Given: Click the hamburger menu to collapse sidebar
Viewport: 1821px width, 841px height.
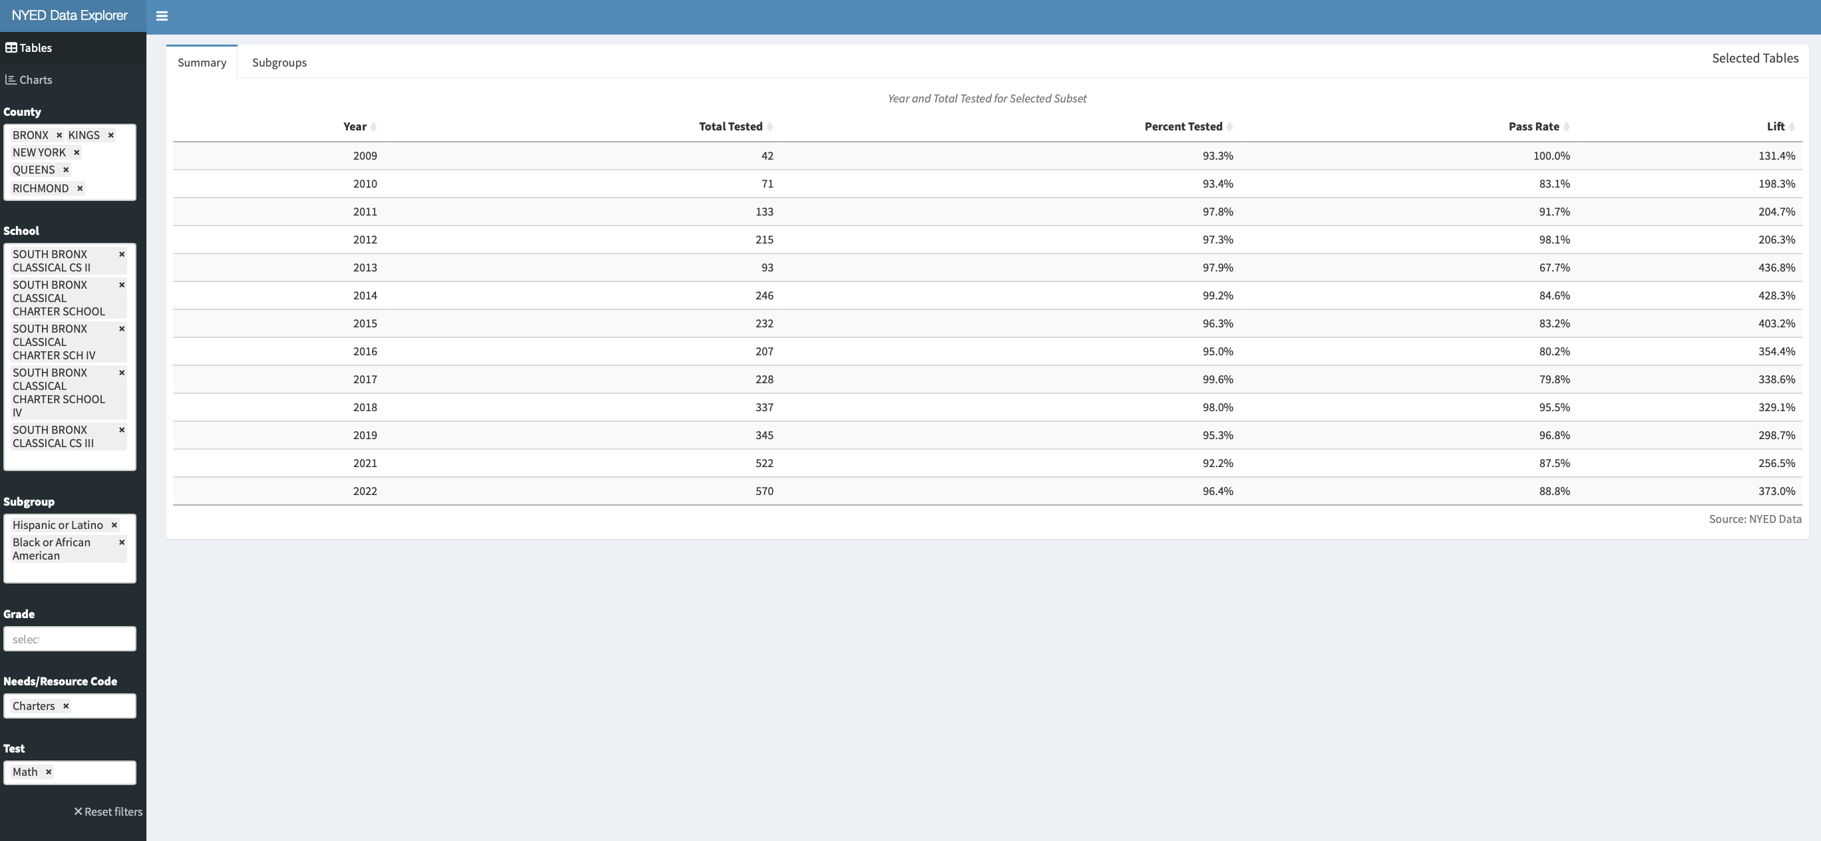Looking at the screenshot, I should click(x=162, y=15).
